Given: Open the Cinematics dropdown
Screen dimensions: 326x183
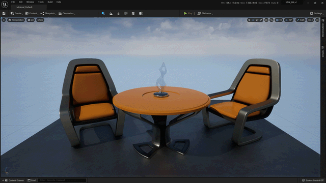Looking at the screenshot, I should pyautogui.click(x=67, y=13).
